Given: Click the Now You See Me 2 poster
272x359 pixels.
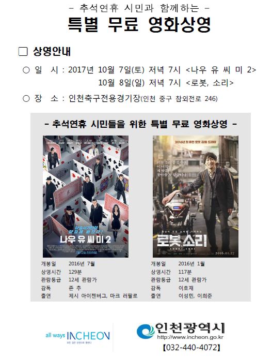Looking at the screenshot, I should click(86, 196).
